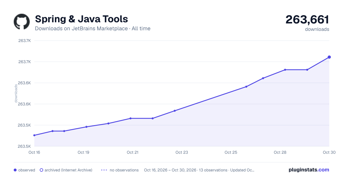
Task: Click the hollow circle icon for "archived (Internet Archive)"
Action: [x=41, y=170]
